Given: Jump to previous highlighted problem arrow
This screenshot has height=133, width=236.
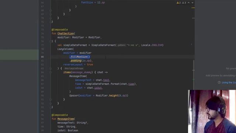Looking at the screenshot, I should (x=188, y=3).
